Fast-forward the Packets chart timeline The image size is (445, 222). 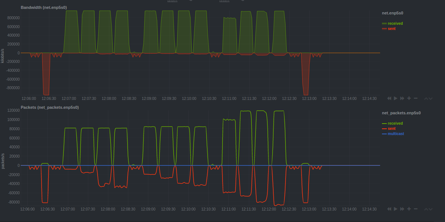[x=402, y=209]
